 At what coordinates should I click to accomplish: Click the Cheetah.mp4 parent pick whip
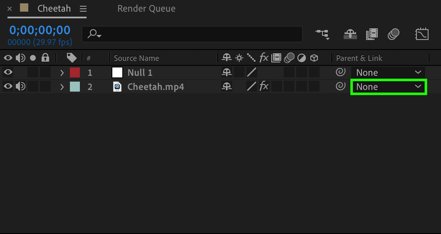click(340, 87)
